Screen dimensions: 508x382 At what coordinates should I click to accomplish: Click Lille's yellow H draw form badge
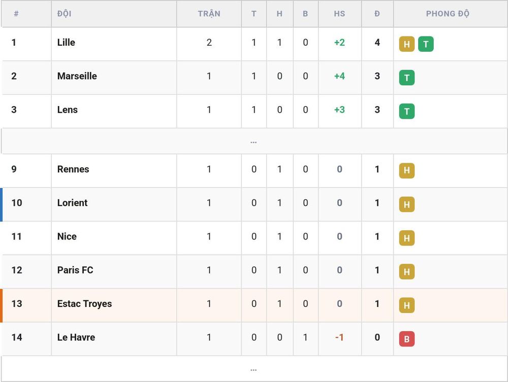click(406, 44)
